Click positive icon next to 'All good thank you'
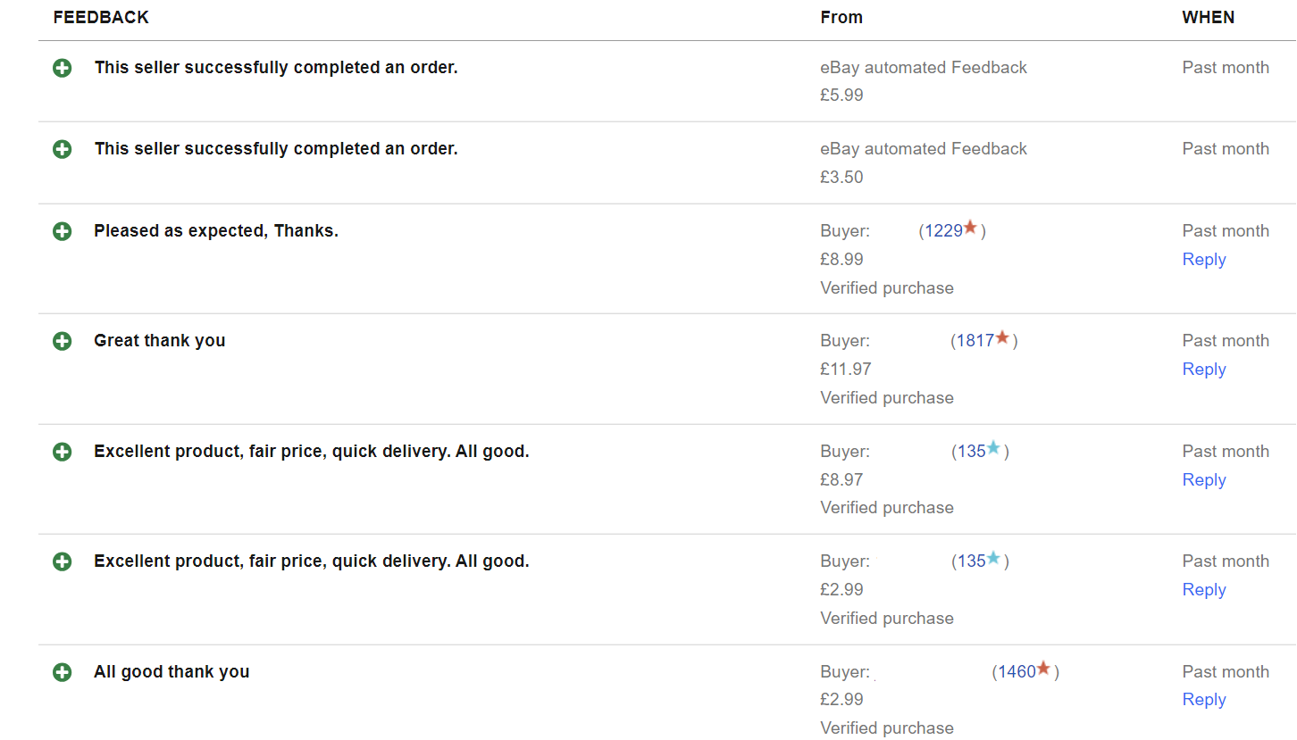Viewport: 1297px width, 740px height. coord(62,672)
